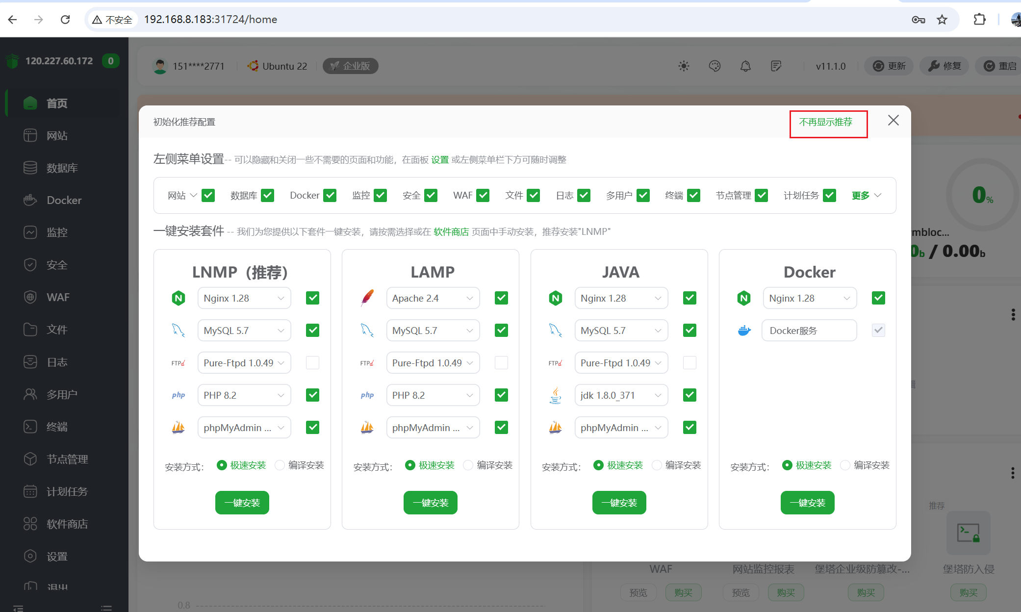Close the 初始化推荐配置 dialog
The image size is (1021, 612).
tap(893, 121)
